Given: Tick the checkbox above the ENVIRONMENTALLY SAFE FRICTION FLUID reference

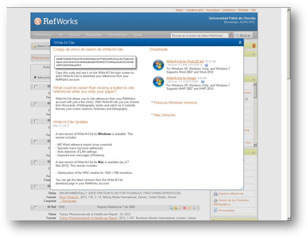Looking at the screenshot, I should 36,186.
